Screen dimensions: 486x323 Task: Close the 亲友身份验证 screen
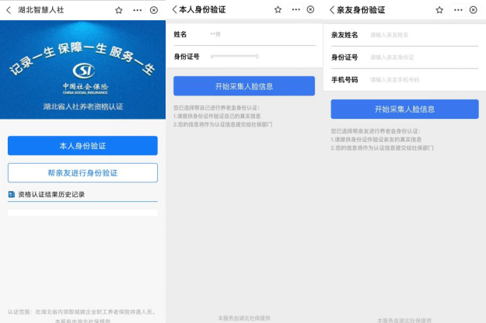(474, 10)
